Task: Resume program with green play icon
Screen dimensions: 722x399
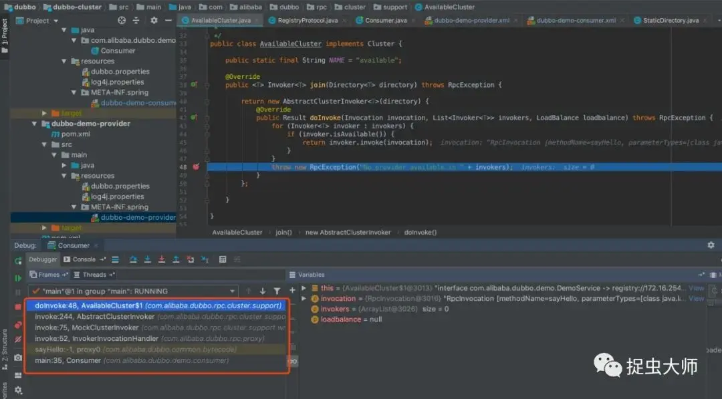Action: coord(18,278)
